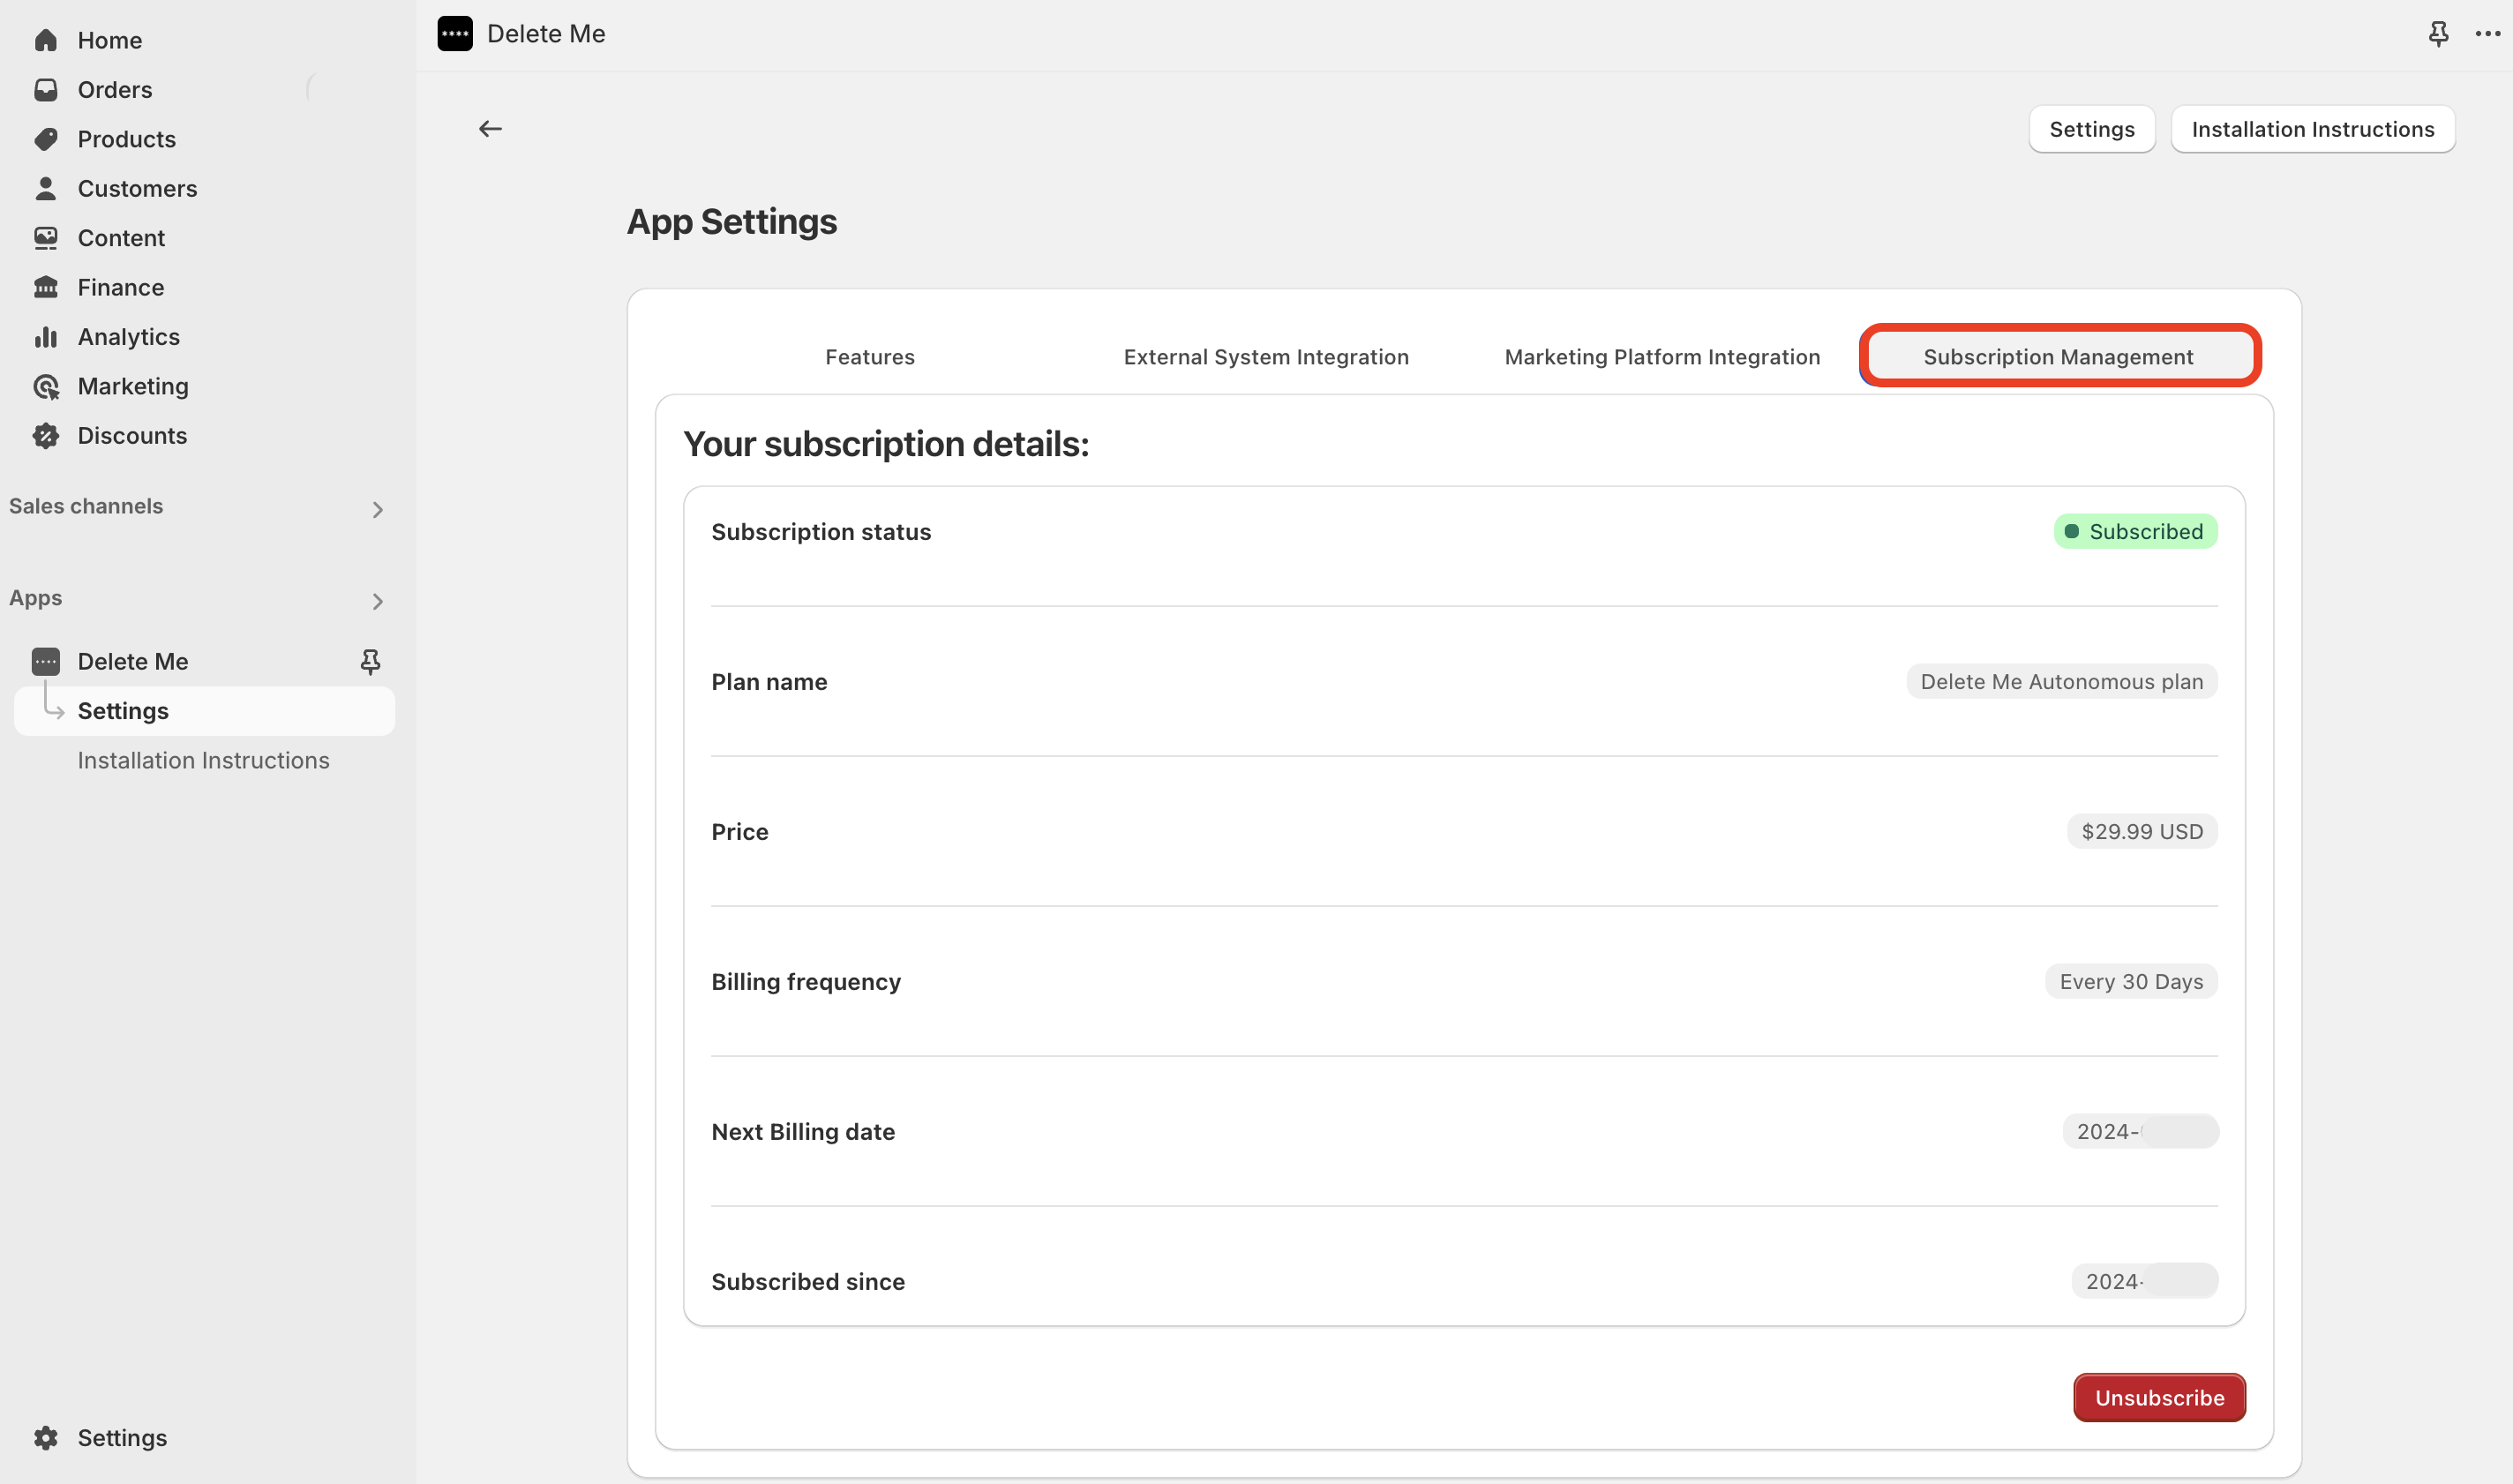
Task: Open Discounts in navigation
Action: tap(132, 436)
